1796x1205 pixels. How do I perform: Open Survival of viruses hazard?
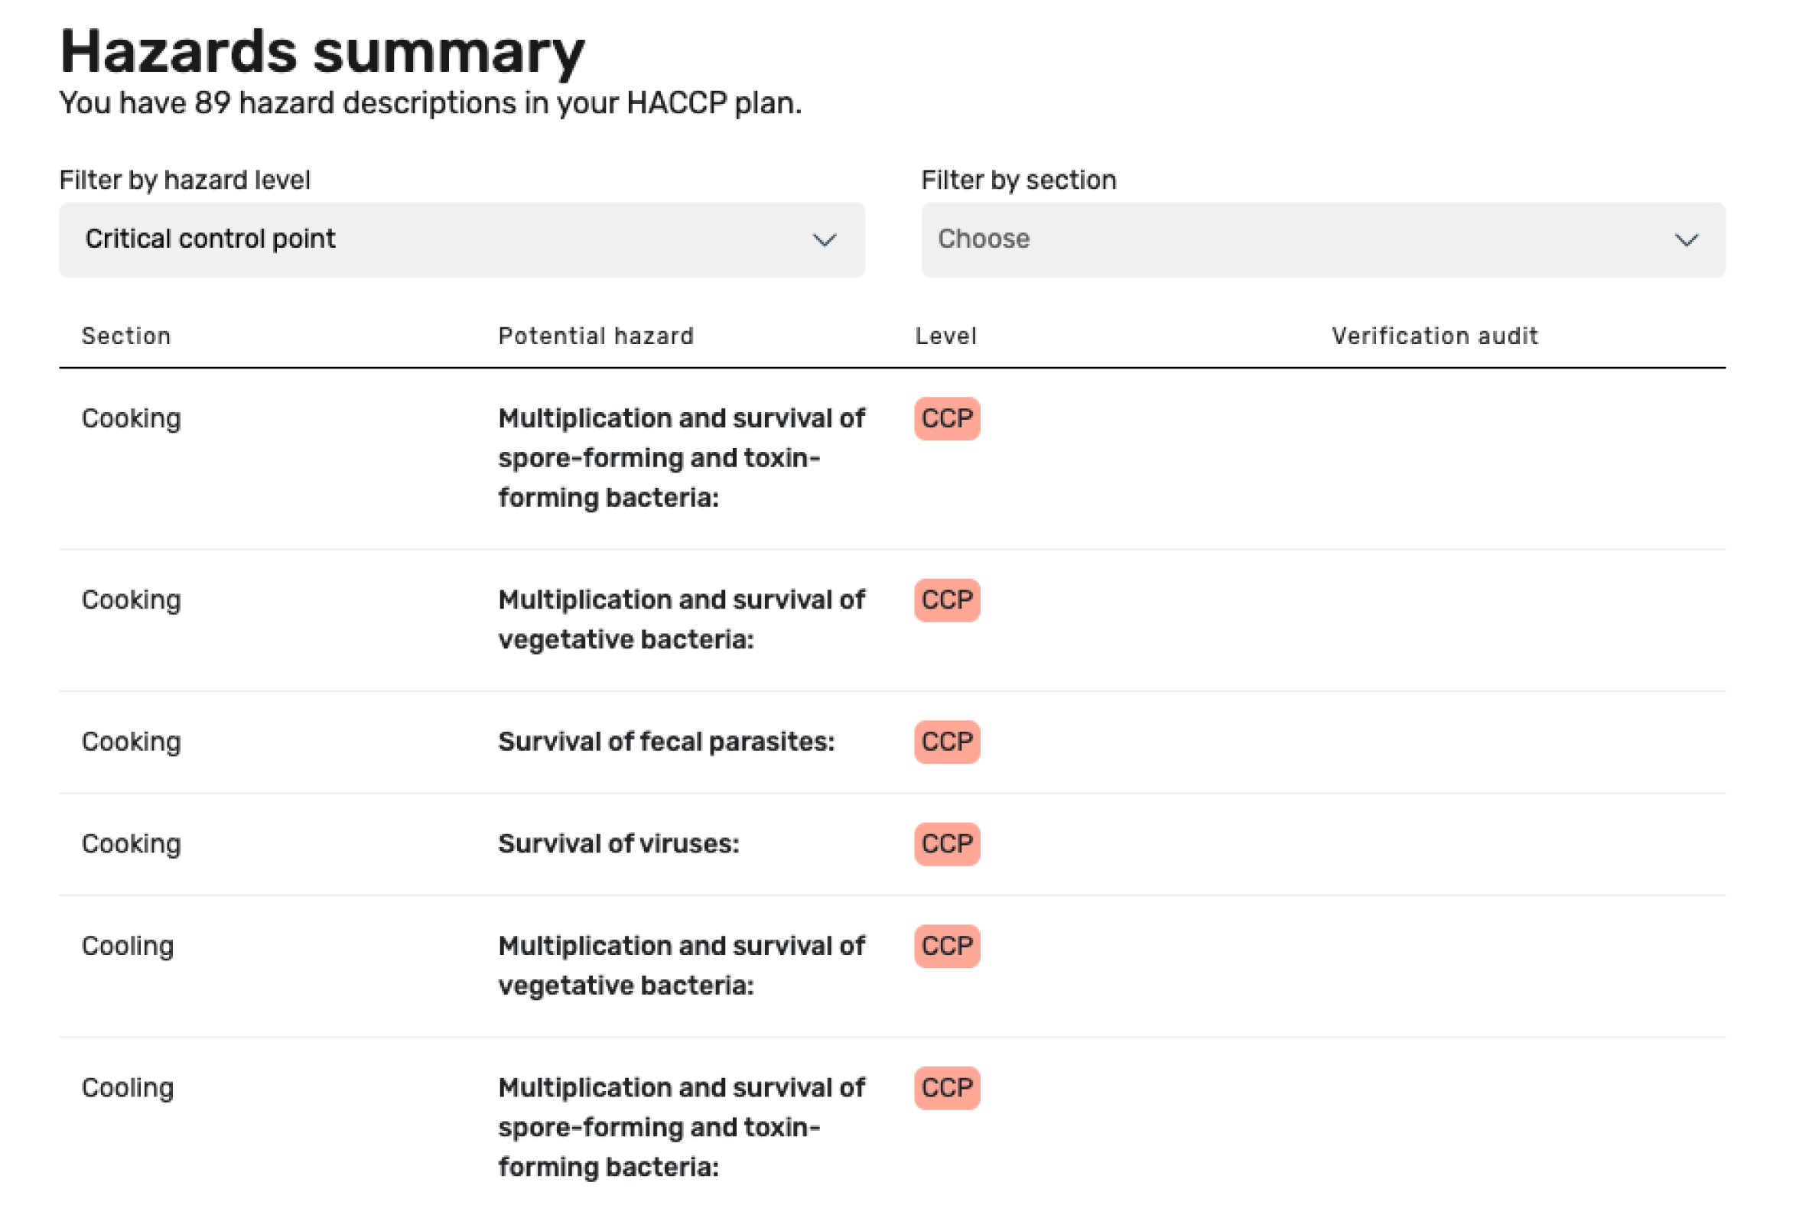click(618, 845)
